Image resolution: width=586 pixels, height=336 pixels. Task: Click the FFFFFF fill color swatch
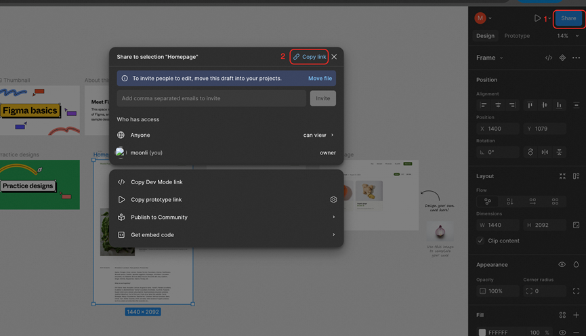pos(482,332)
